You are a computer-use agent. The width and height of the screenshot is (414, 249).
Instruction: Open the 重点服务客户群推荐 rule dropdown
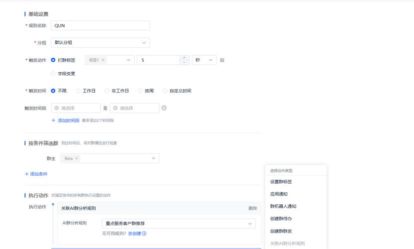pos(179,224)
